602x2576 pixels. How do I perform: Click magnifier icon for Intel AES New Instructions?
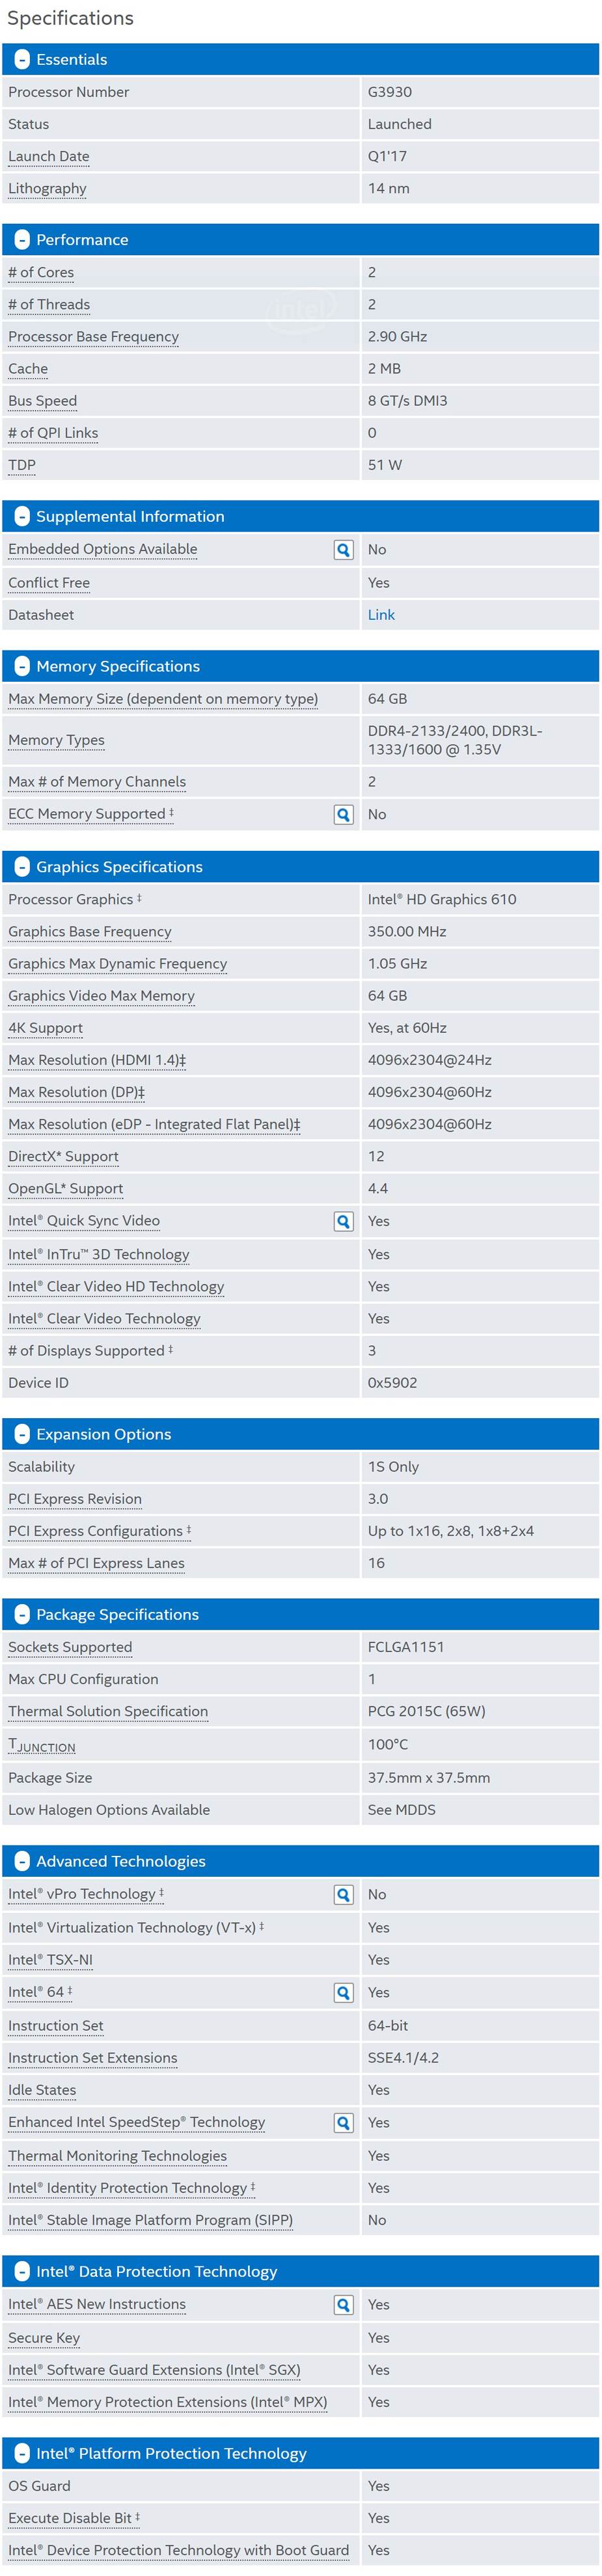[343, 2305]
